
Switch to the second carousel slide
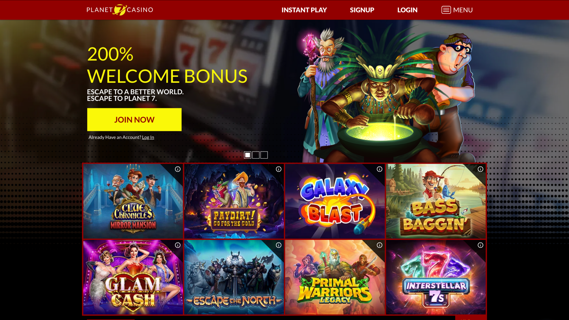coord(256,155)
